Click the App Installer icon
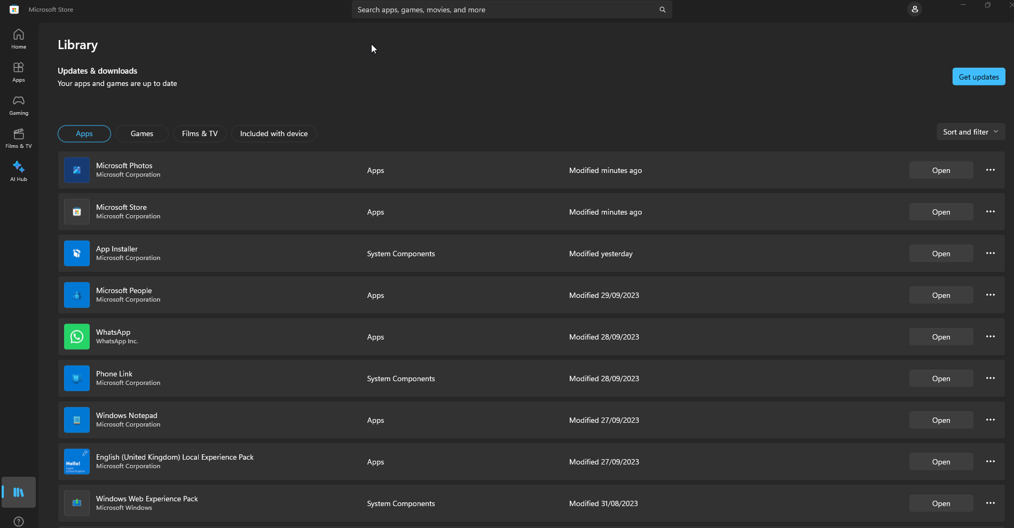Viewport: 1014px width, 528px height. coord(77,254)
